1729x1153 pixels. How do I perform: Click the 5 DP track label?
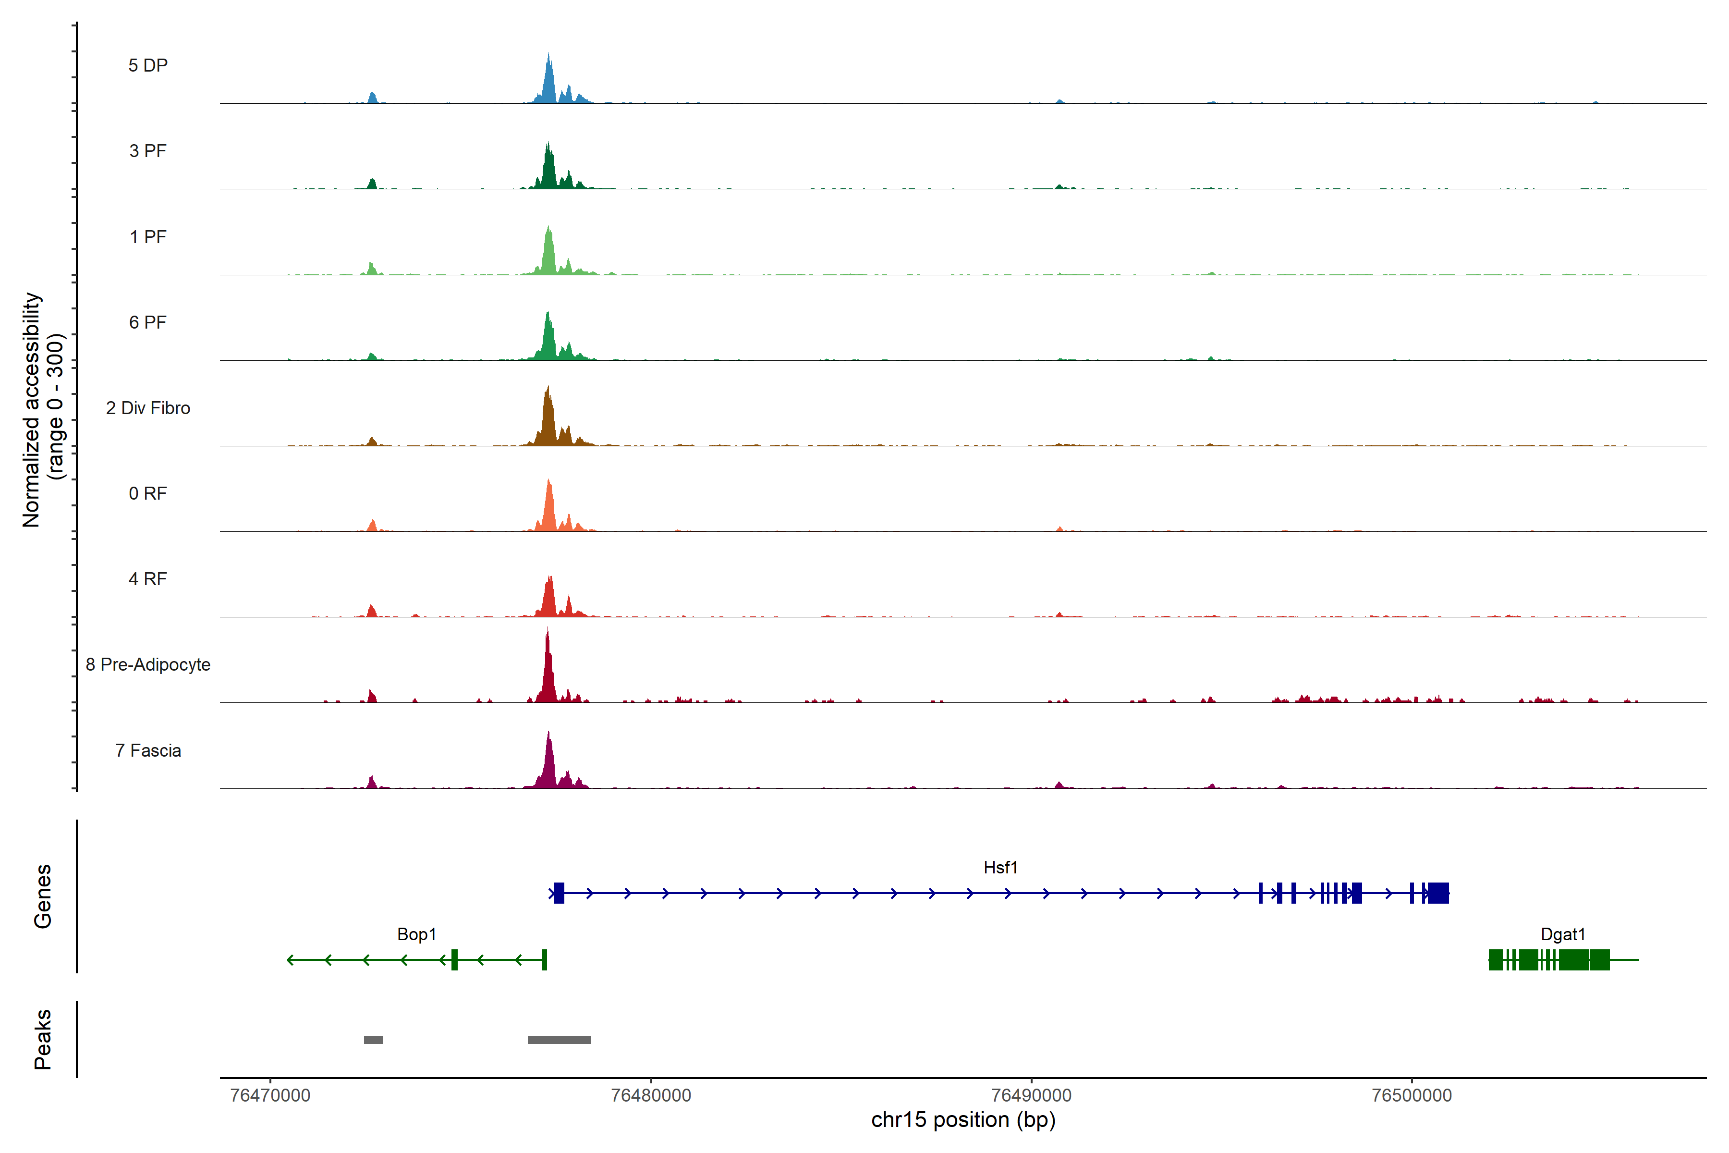(x=148, y=65)
